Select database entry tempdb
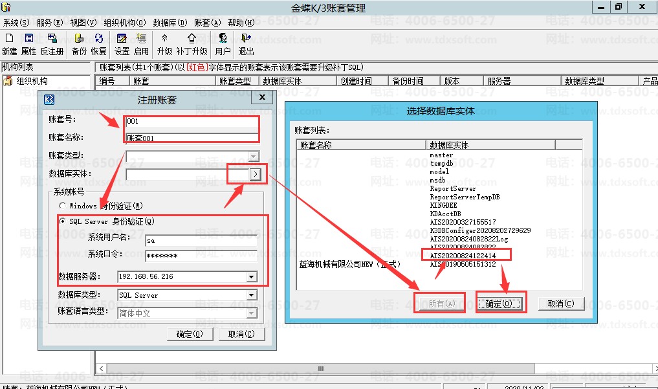Image resolution: width=658 pixels, height=389 pixels. tap(441, 164)
